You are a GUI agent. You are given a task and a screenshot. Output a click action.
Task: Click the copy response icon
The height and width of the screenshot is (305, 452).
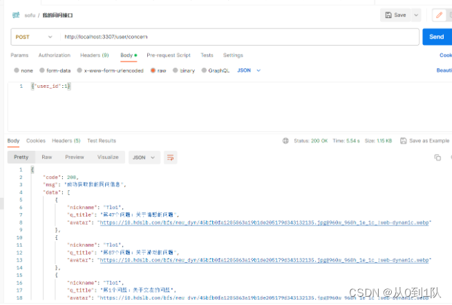click(x=437, y=158)
